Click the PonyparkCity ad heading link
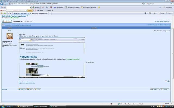174x108 pixels. [28, 57]
